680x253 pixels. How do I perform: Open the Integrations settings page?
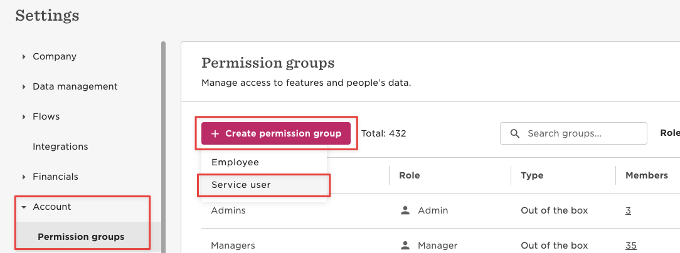coord(60,147)
